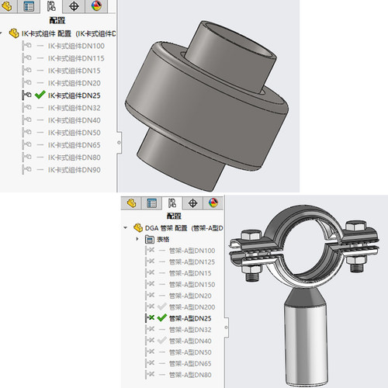The height and width of the screenshot is (388, 388).
Task: Select configuration IK-卡式组件DN50
Action: [74, 133]
